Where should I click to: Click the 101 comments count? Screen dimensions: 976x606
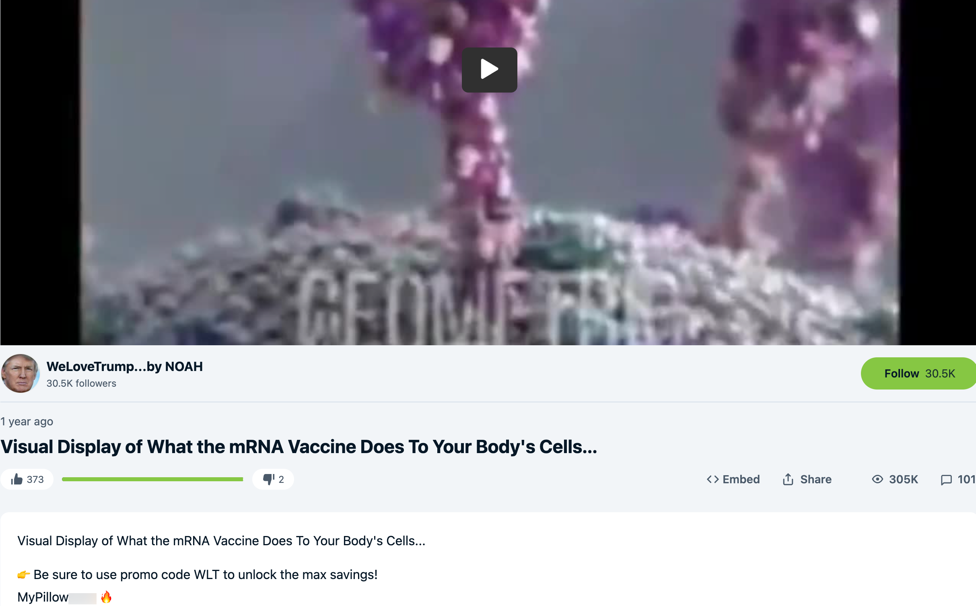click(x=966, y=479)
